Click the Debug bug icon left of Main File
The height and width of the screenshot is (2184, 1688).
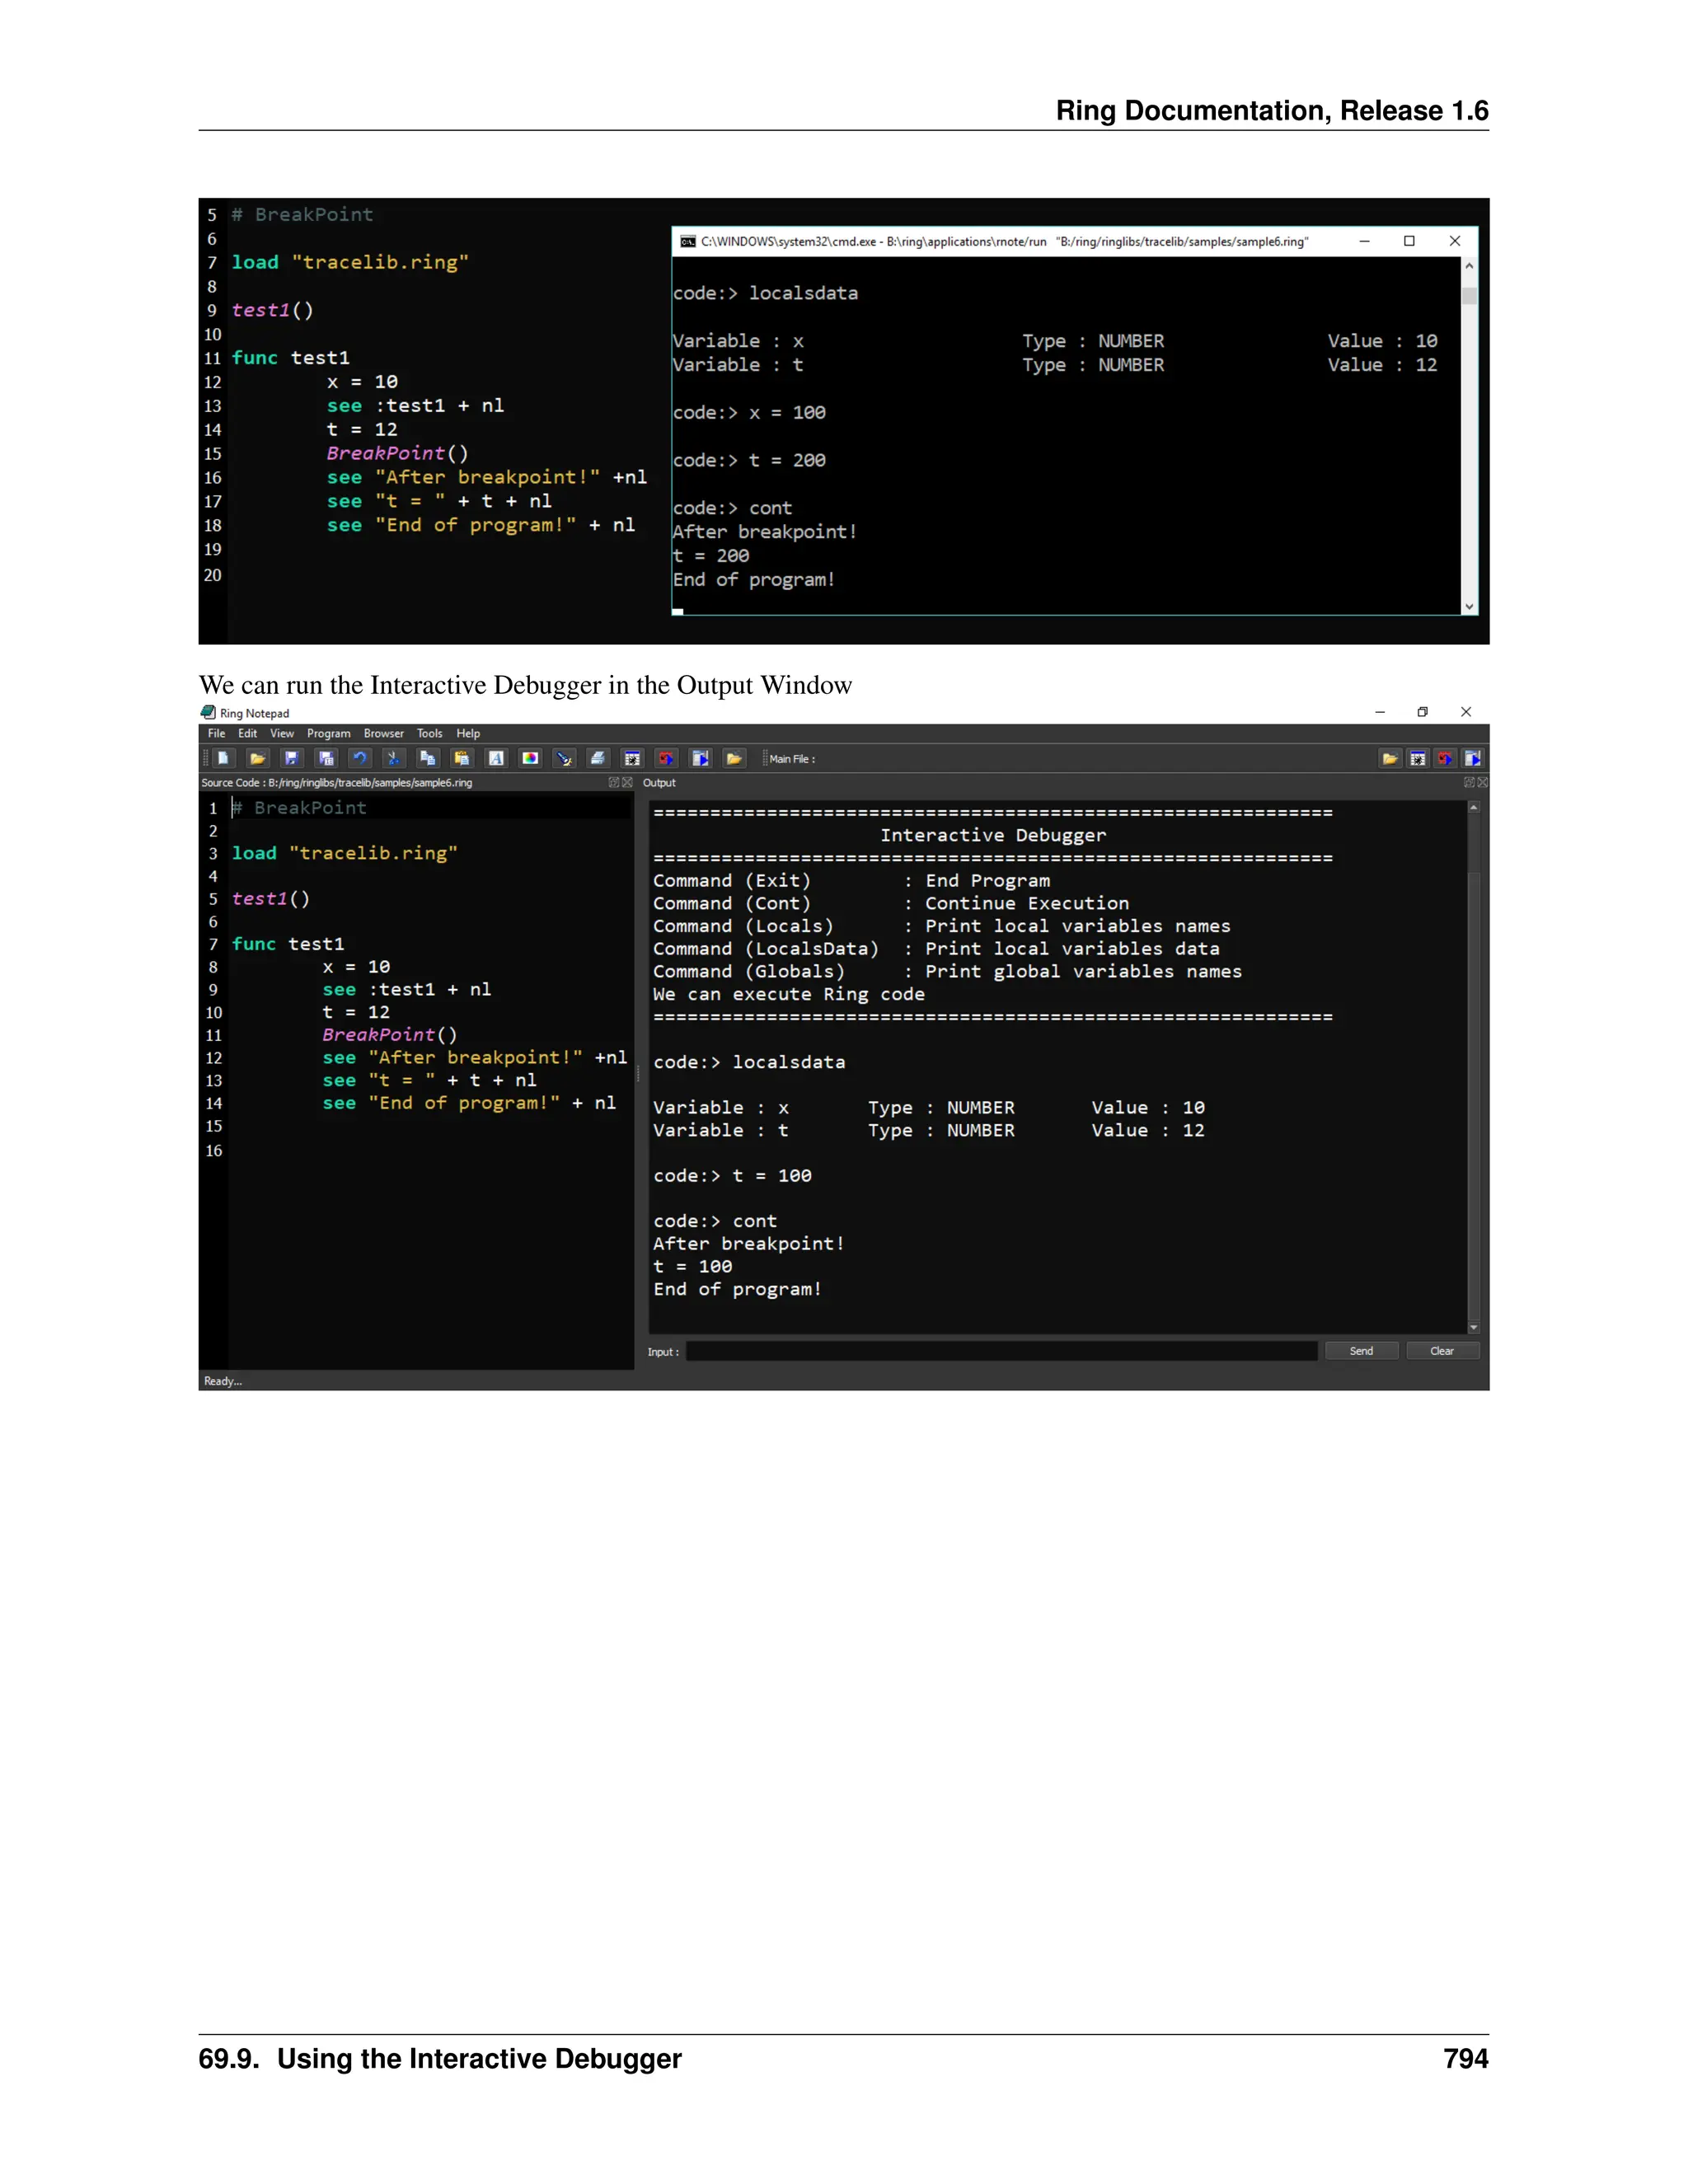coord(632,758)
